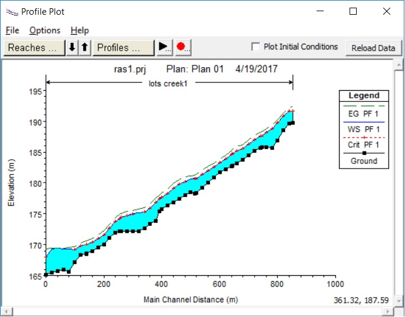Image resolution: width=405 pixels, height=317 pixels.
Task: Click the Crit PF 1 legend entry
Action: click(x=364, y=144)
